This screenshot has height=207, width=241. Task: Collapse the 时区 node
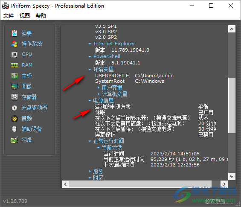point(90,178)
